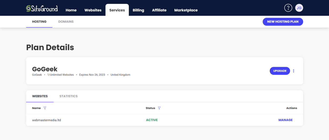Click the New Hosting Plan button
The height and width of the screenshot is (140, 329).
click(x=283, y=22)
